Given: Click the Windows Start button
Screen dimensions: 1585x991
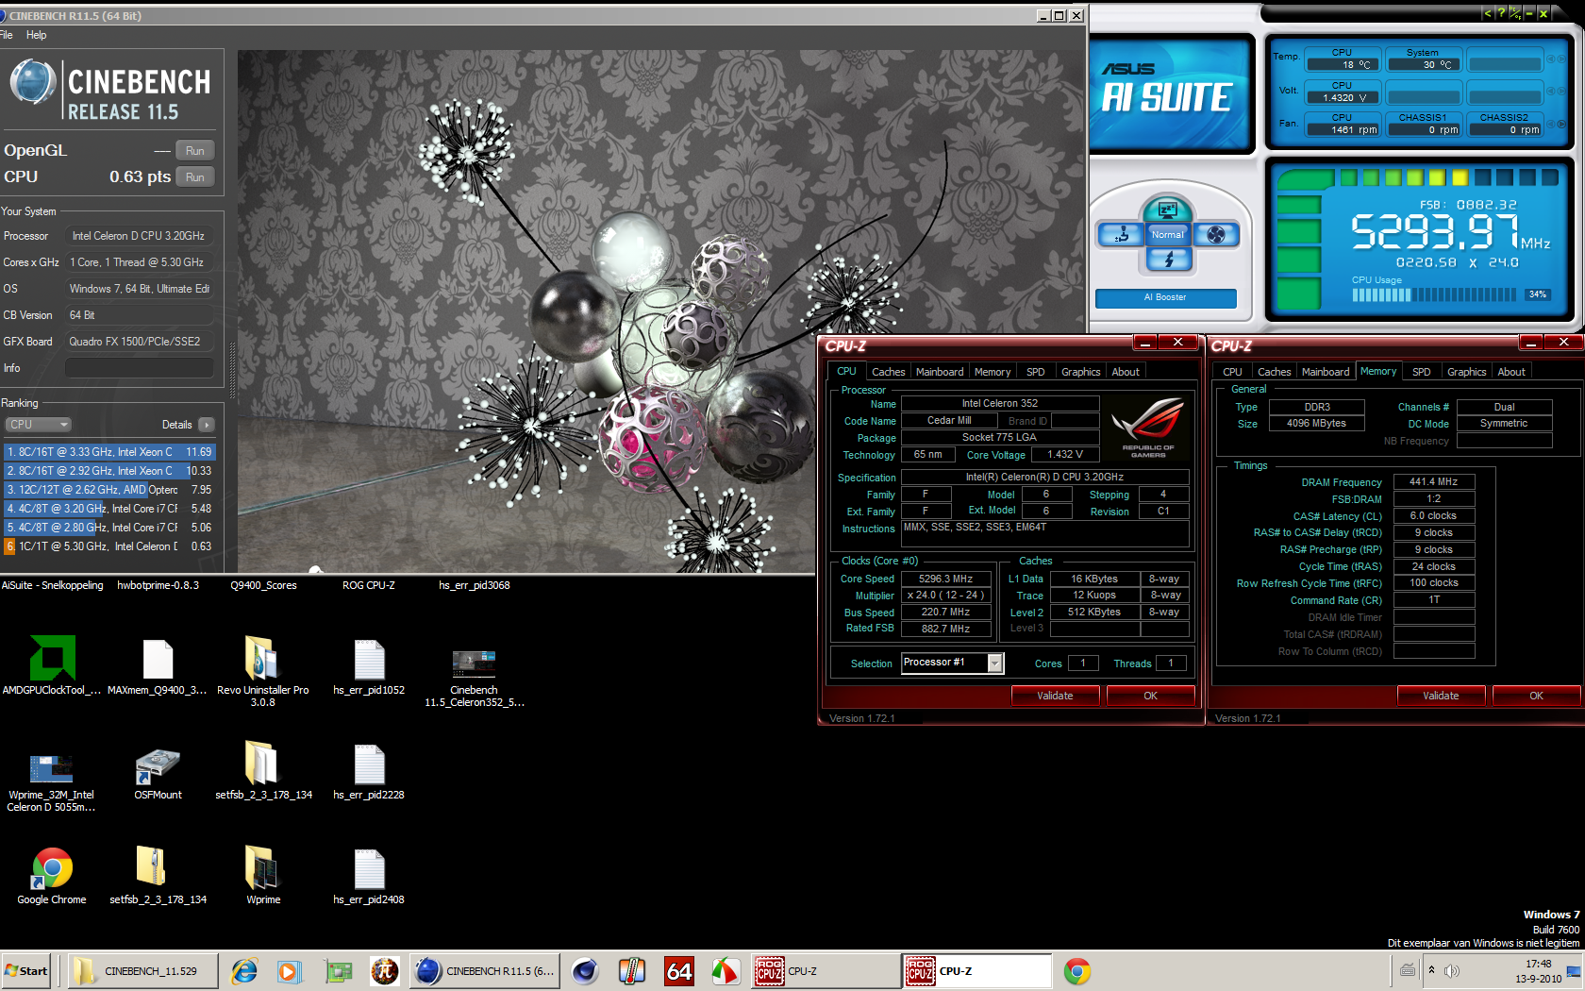Looking at the screenshot, I should 26,971.
